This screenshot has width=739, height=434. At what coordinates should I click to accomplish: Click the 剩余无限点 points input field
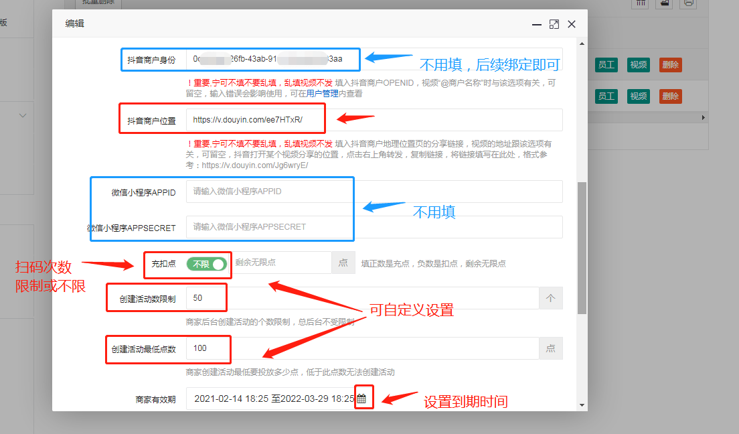tap(281, 263)
